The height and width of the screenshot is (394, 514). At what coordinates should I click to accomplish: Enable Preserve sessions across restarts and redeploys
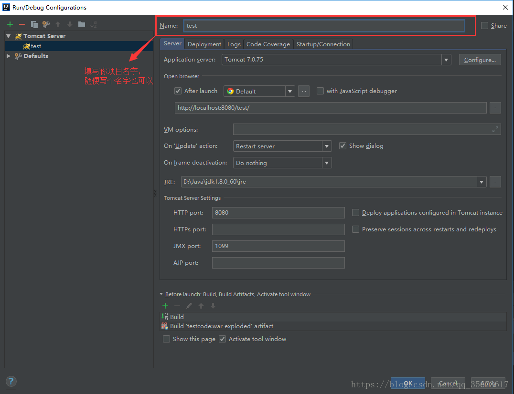[x=355, y=229]
